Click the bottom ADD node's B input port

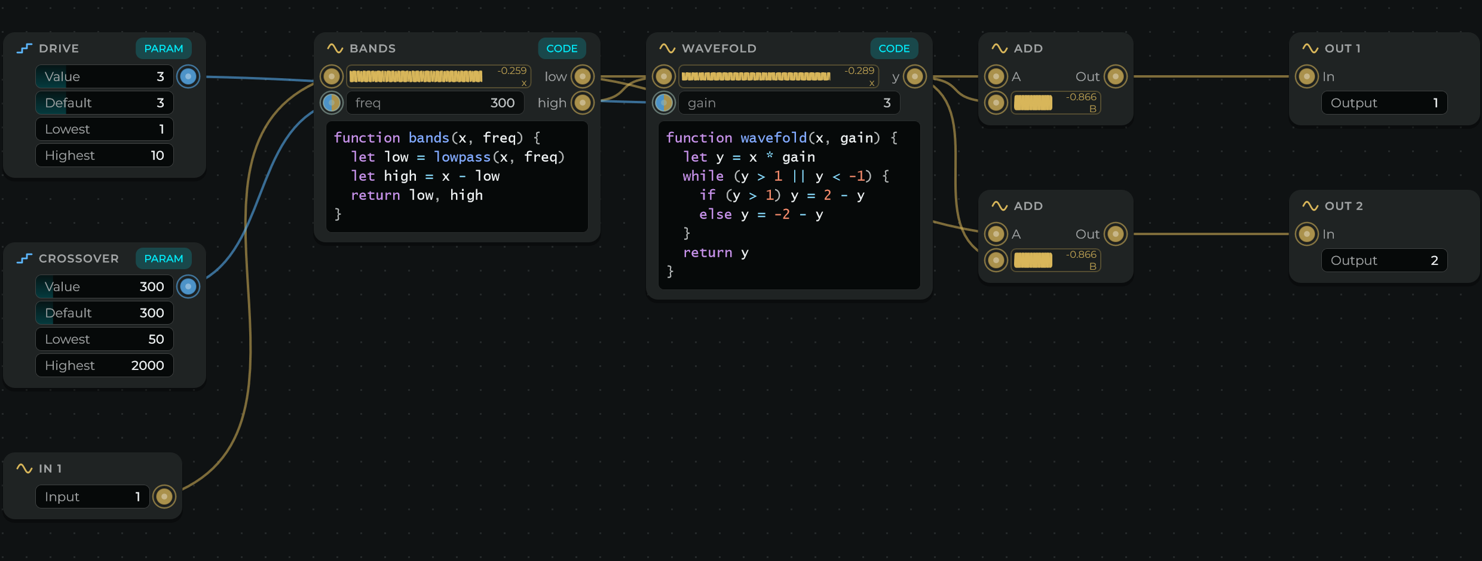pyautogui.click(x=996, y=260)
